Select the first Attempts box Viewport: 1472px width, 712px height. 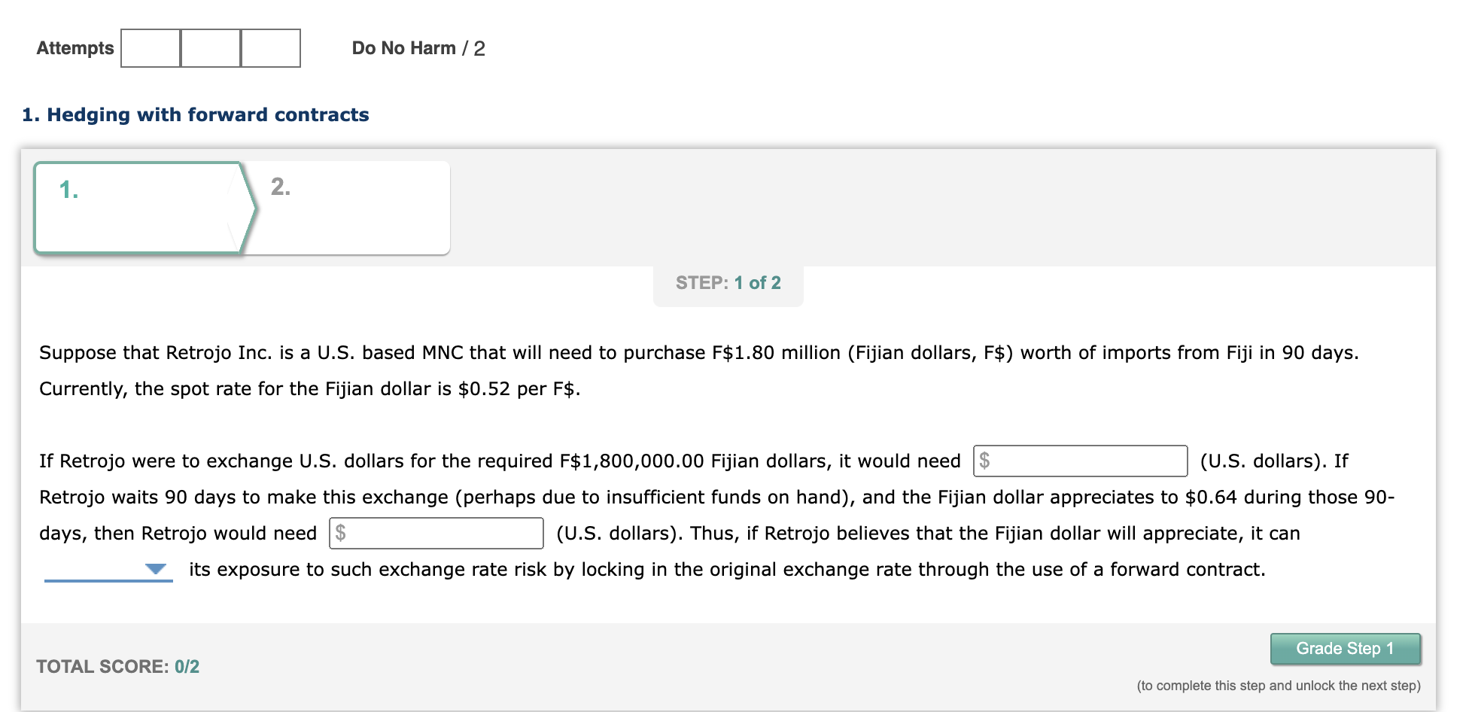pos(150,47)
